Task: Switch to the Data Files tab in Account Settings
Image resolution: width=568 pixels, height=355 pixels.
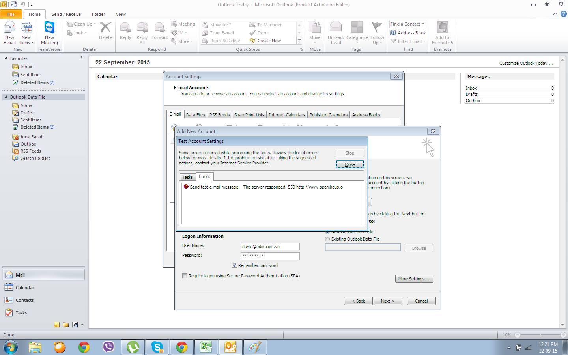Action: point(195,115)
